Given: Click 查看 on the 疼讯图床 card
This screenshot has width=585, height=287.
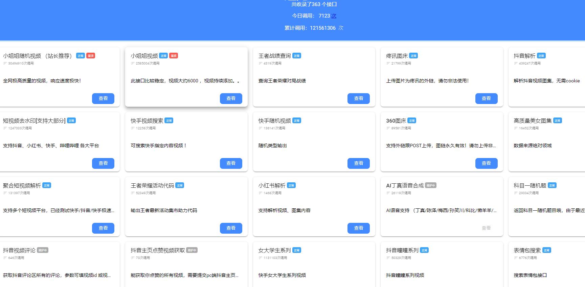Looking at the screenshot, I should pos(486,98).
